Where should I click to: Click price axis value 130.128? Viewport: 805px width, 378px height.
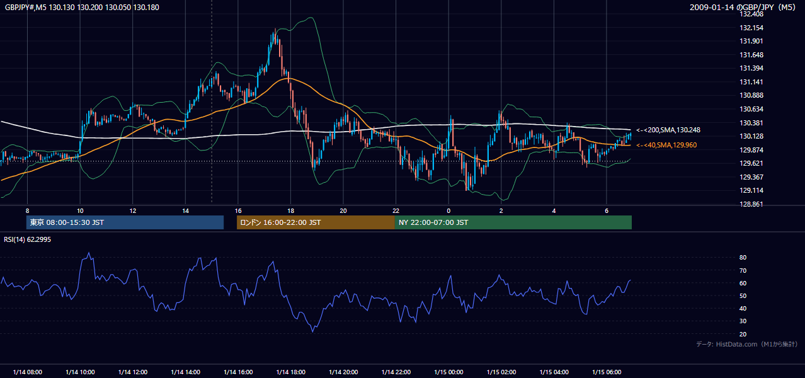click(x=753, y=136)
